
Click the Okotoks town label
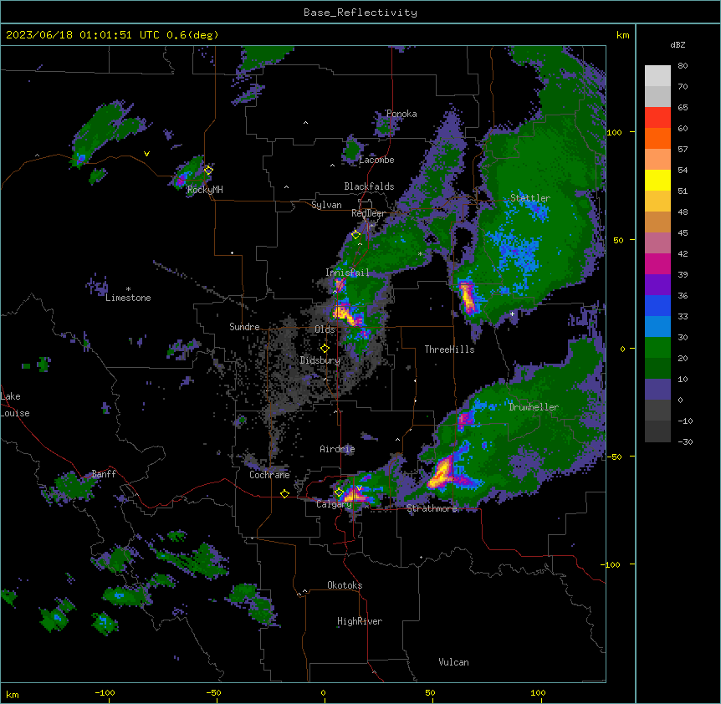point(345,585)
